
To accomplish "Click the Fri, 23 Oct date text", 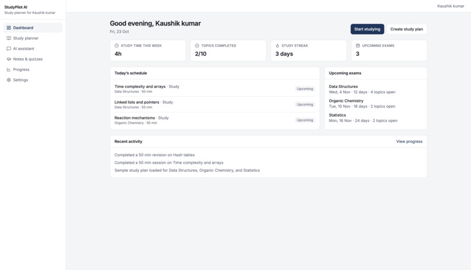I will pos(119,31).
